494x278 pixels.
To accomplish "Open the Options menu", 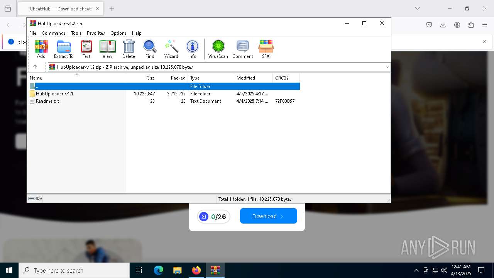I will coord(118,33).
